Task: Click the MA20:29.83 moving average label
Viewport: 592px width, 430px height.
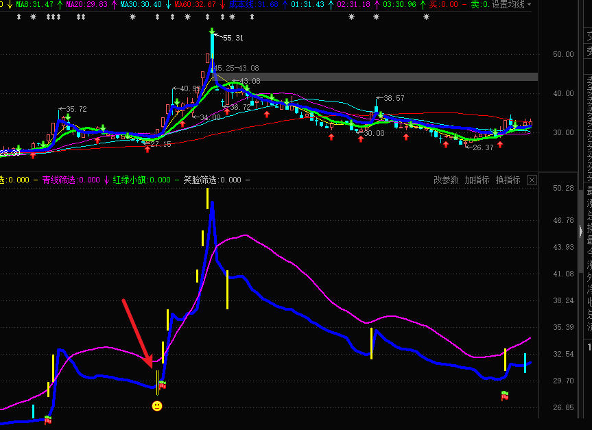Action: [x=86, y=5]
